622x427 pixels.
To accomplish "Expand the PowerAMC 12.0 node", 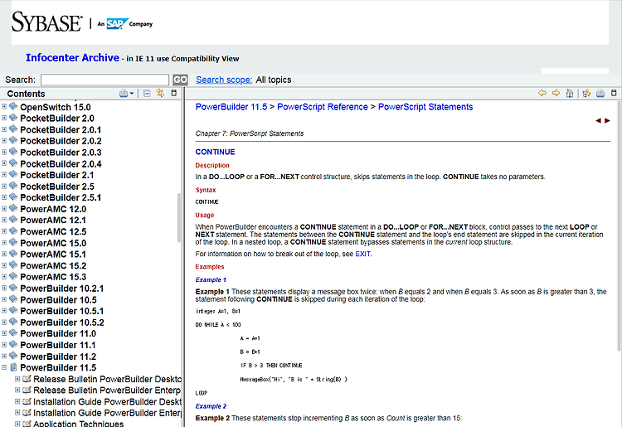I will (x=4, y=209).
